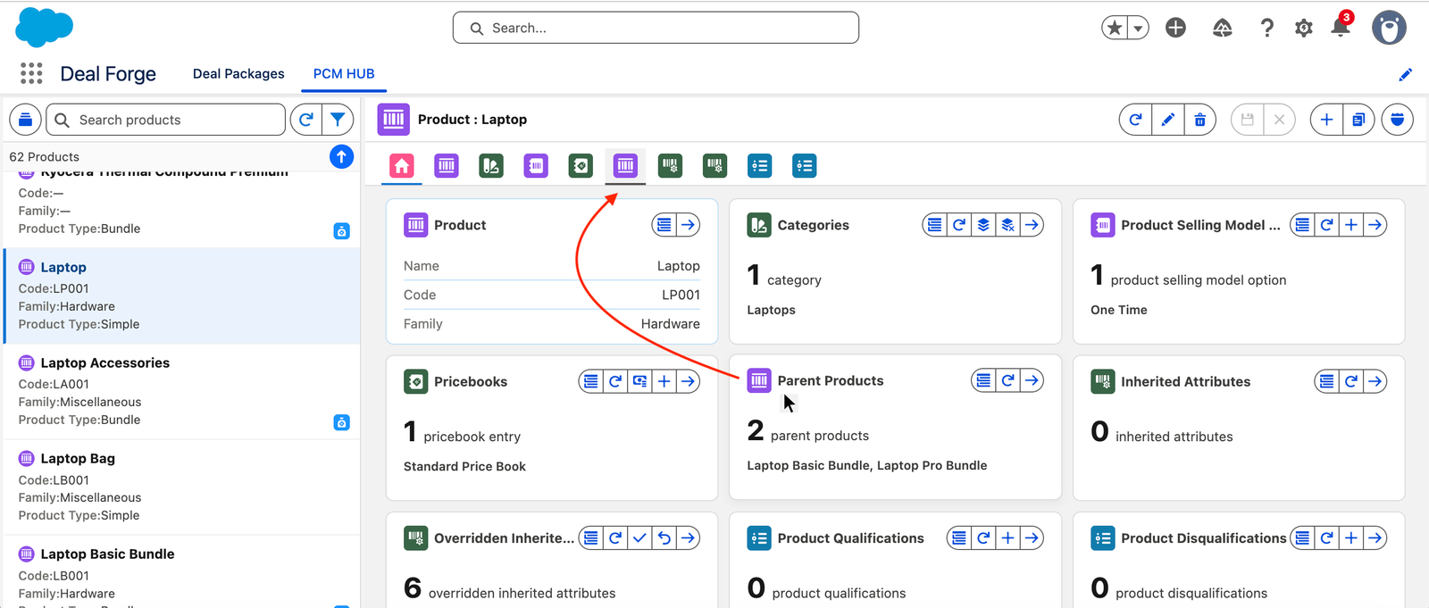Refresh the Parent Products card

coord(1007,380)
